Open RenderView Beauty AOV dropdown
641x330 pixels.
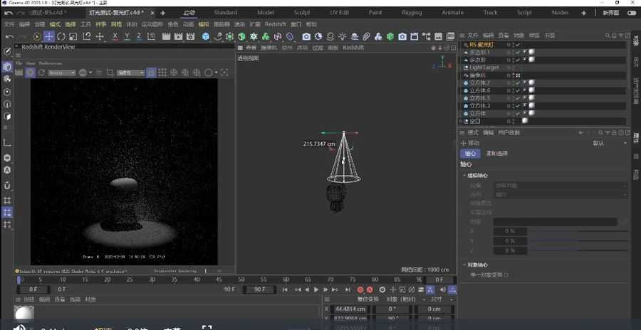coord(62,73)
